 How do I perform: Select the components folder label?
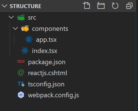[x=50, y=29]
